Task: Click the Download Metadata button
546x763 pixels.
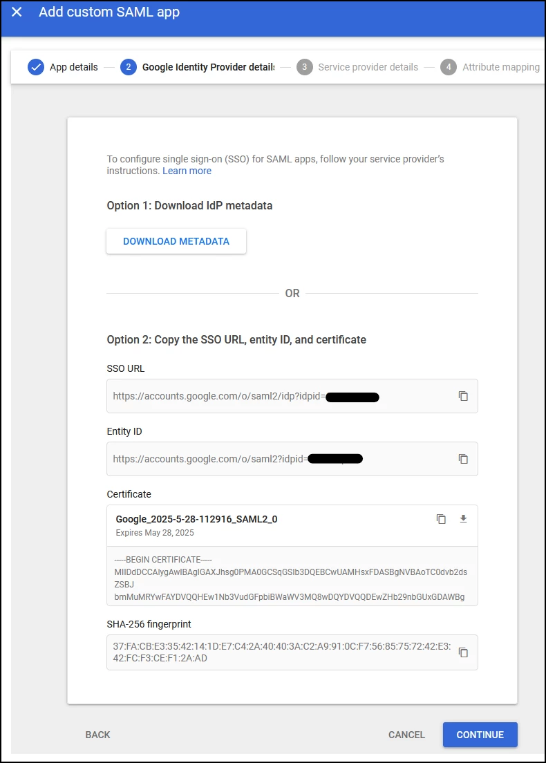Action: 176,241
